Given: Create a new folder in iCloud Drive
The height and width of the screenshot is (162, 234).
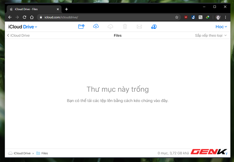Looking at the screenshot, I should coord(81,27).
